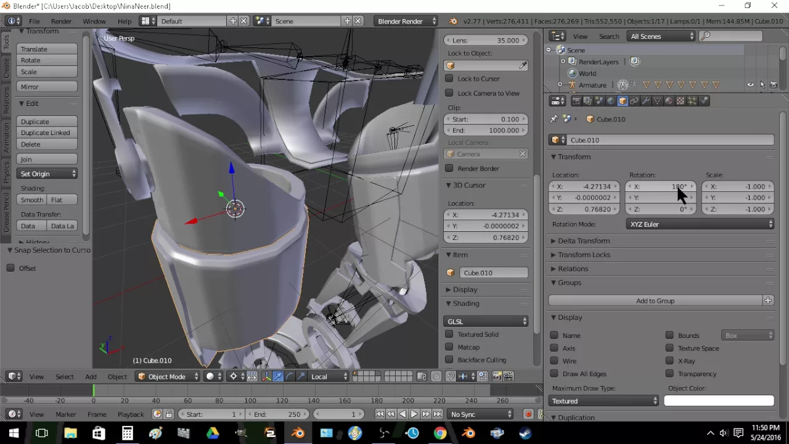The height and width of the screenshot is (444, 789).
Task: Enable Lock to Cursor checkbox
Action: click(x=449, y=78)
